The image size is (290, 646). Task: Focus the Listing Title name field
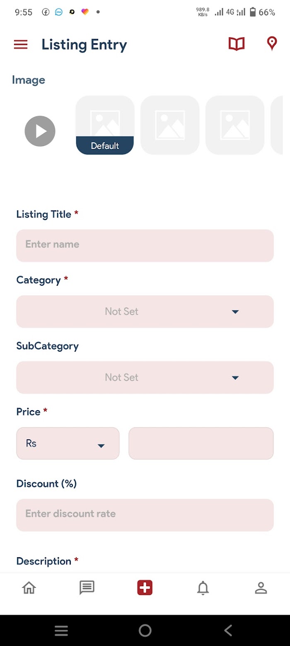(x=145, y=246)
